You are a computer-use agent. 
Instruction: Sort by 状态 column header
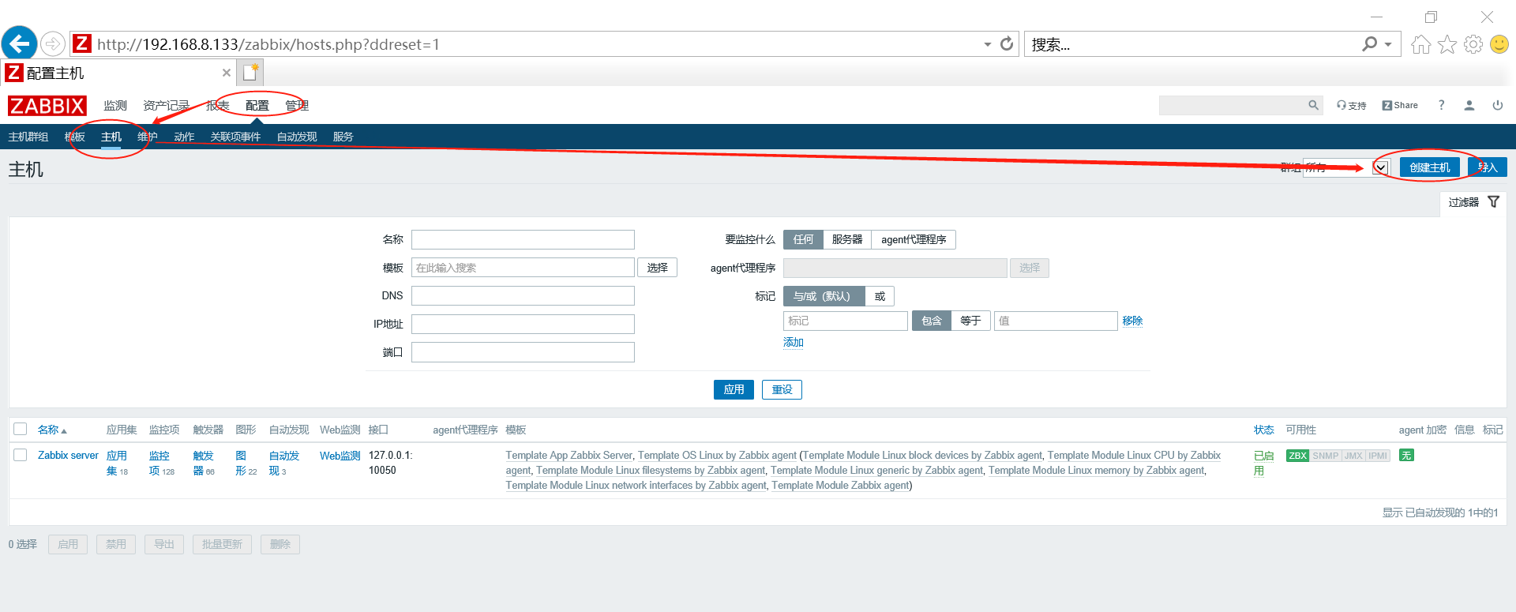pos(1263,430)
